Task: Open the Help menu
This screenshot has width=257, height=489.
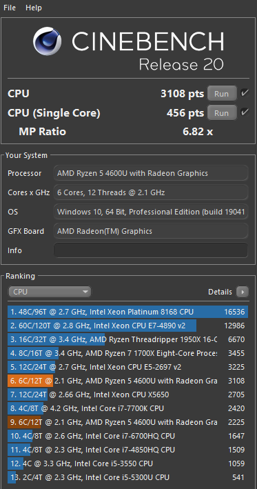Action: (x=34, y=8)
